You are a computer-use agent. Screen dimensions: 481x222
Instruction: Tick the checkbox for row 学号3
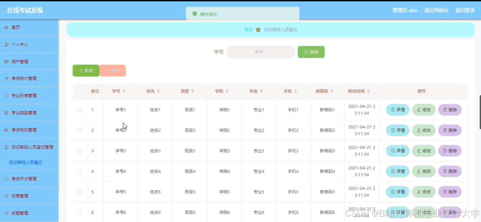(x=80, y=151)
